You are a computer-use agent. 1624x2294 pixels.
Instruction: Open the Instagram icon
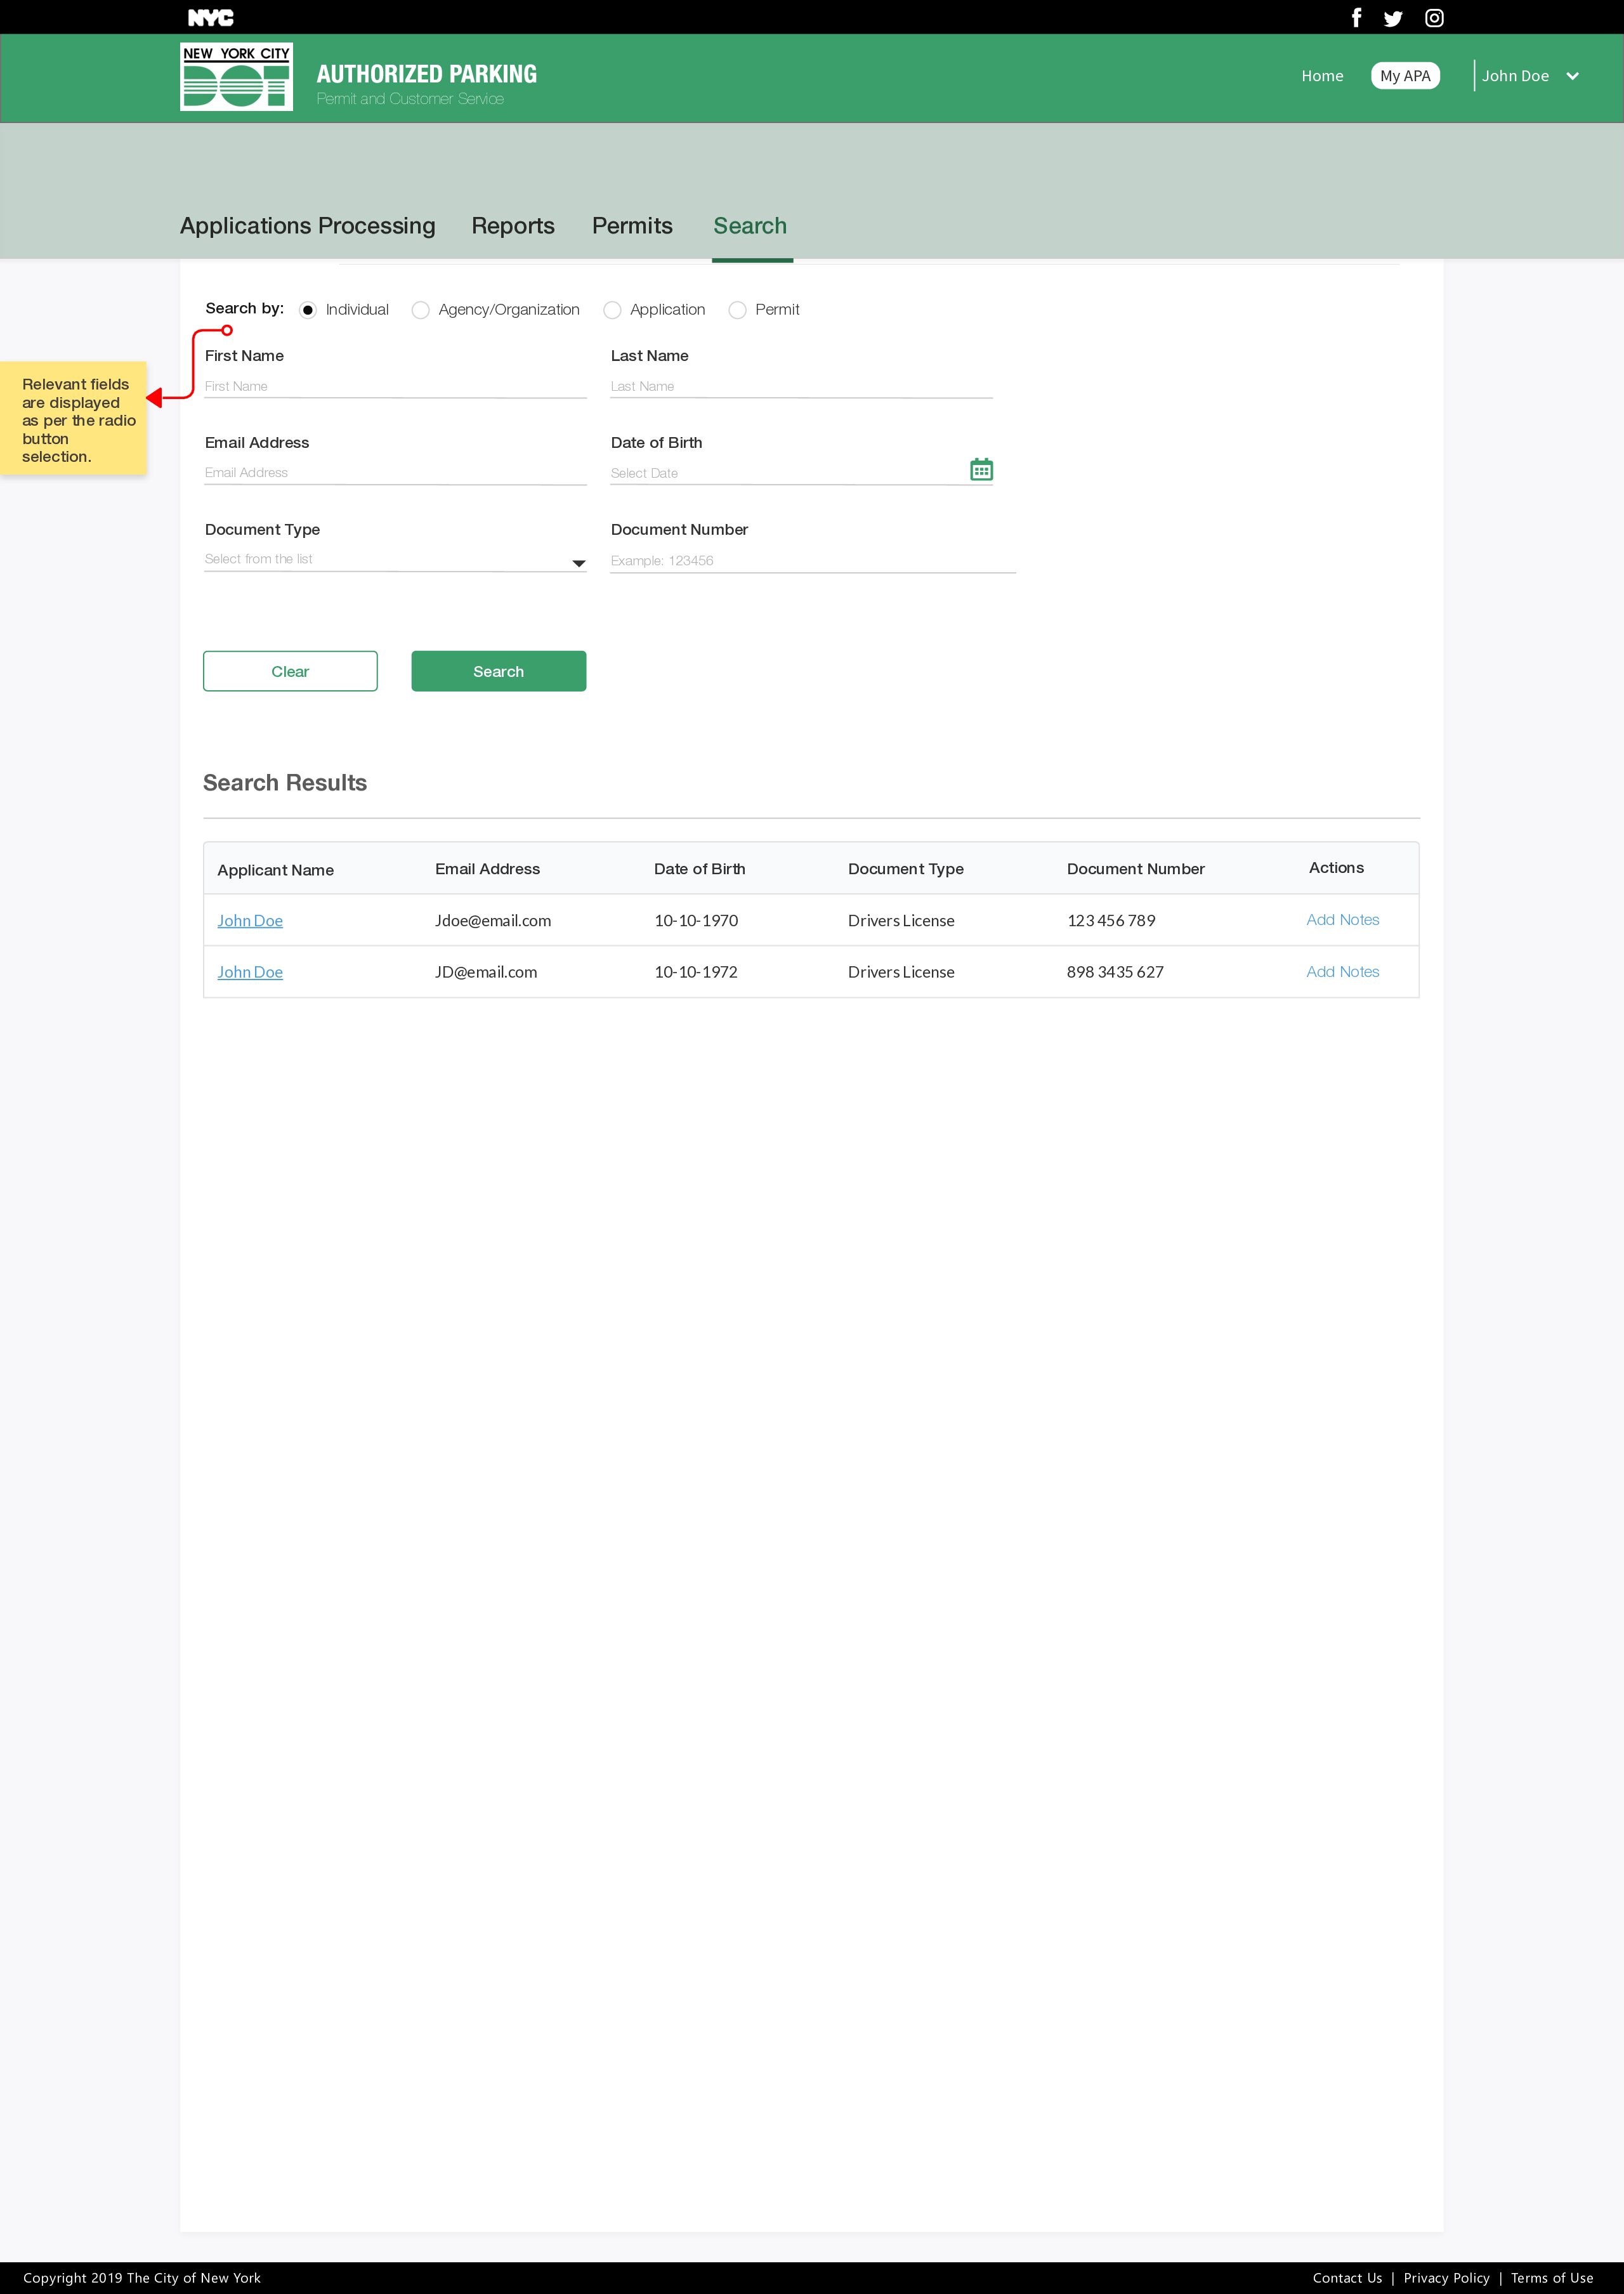click(1434, 18)
